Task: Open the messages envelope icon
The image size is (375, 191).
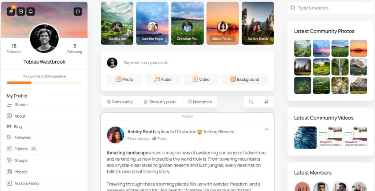Action: point(21,11)
